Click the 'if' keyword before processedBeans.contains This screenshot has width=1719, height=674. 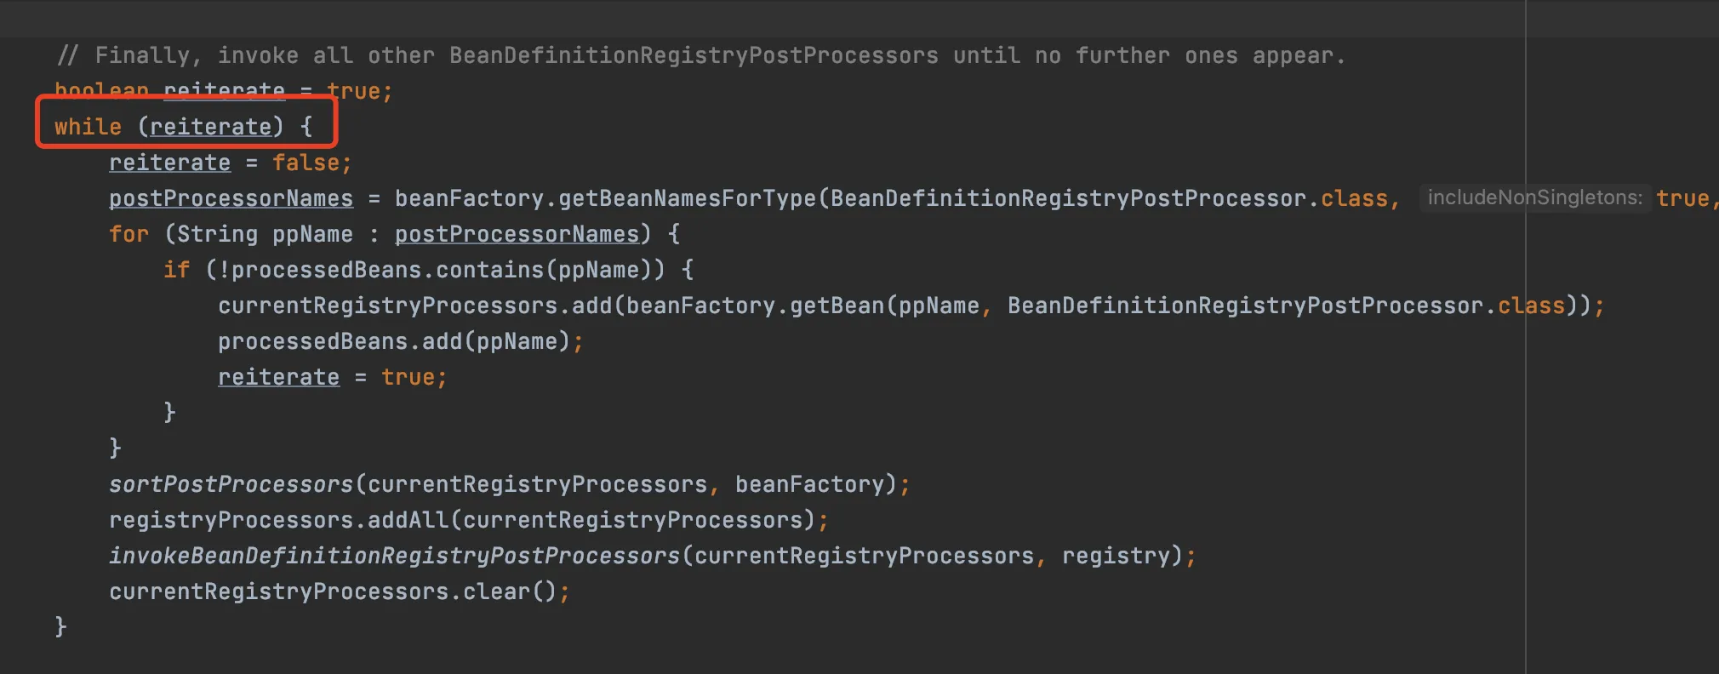coord(176,270)
